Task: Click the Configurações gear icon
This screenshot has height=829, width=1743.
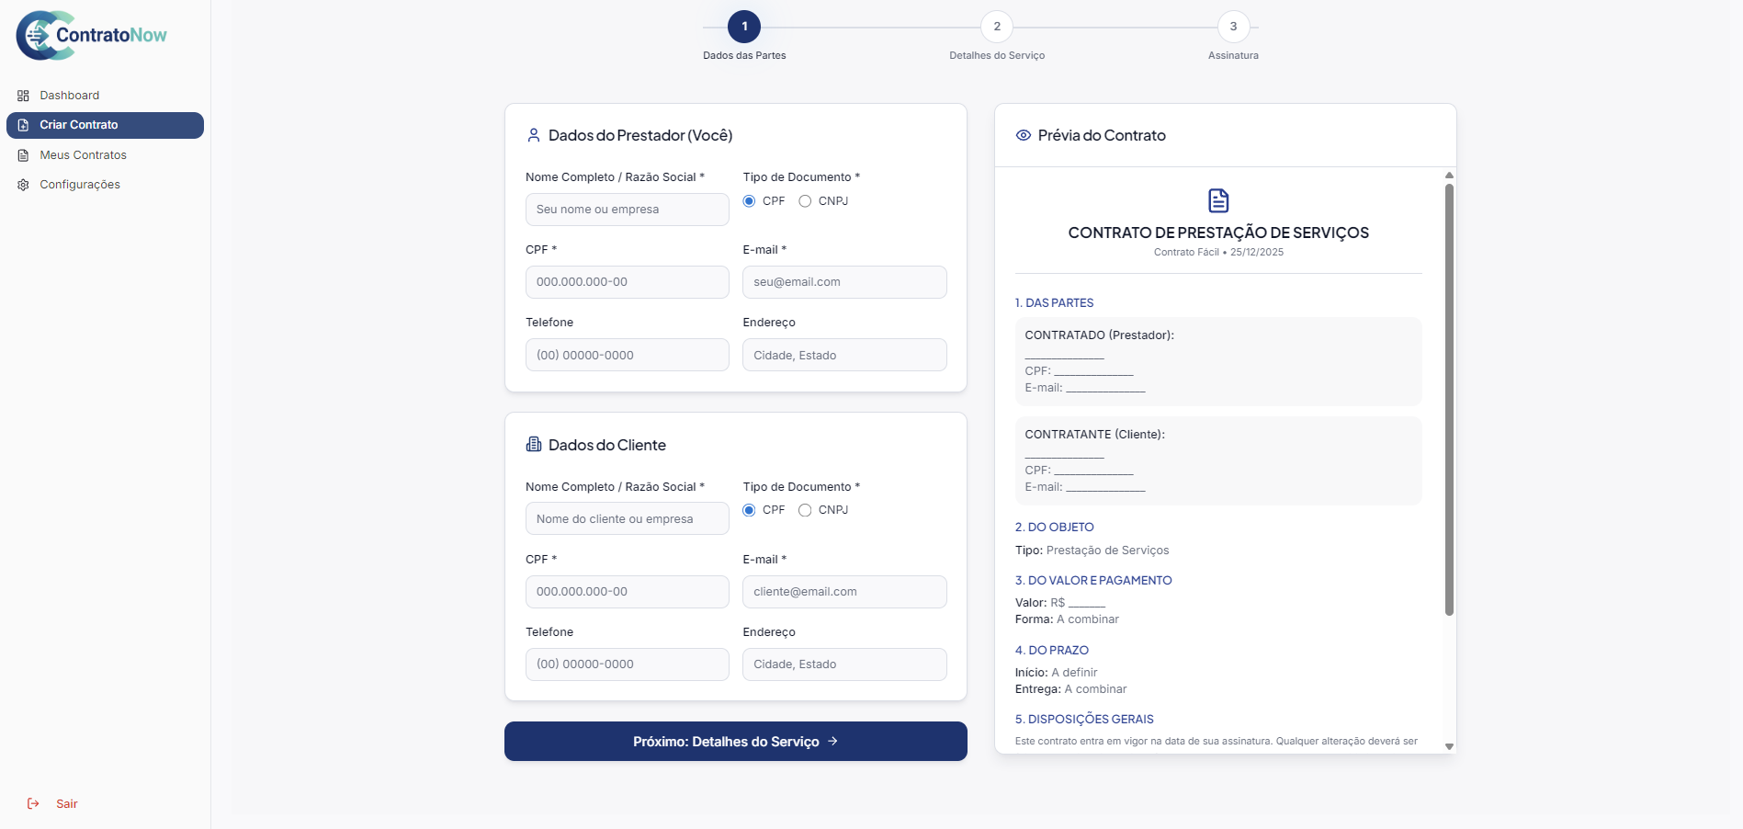Action: tap(23, 185)
